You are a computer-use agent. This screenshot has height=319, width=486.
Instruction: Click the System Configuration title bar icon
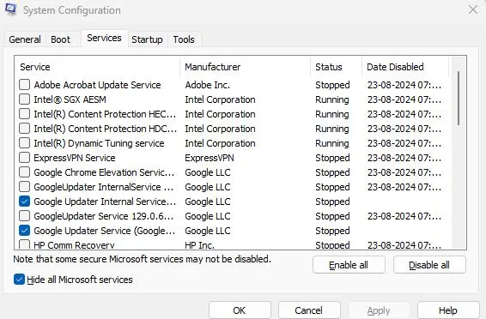(x=11, y=9)
